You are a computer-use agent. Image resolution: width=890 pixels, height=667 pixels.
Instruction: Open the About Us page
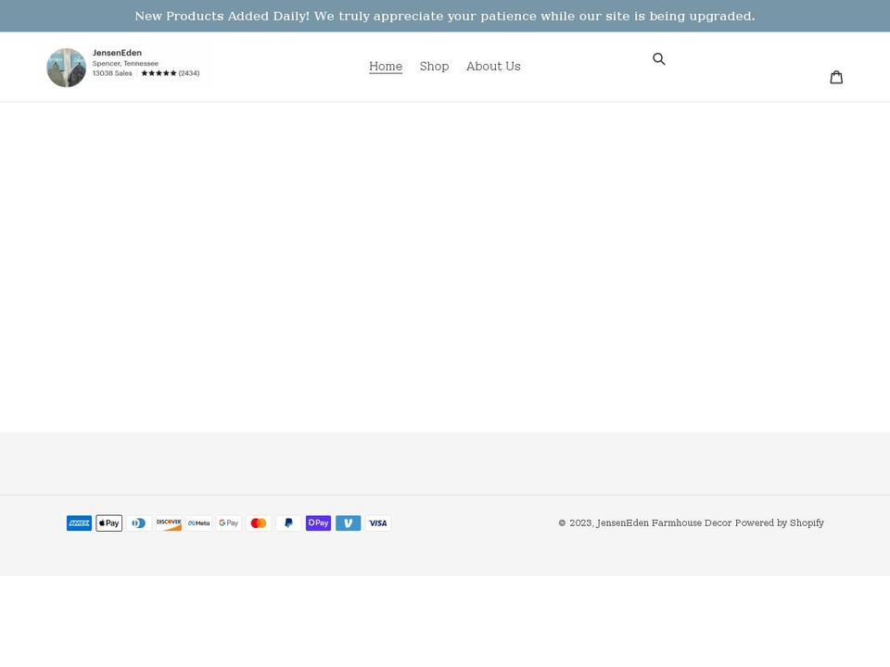click(493, 67)
